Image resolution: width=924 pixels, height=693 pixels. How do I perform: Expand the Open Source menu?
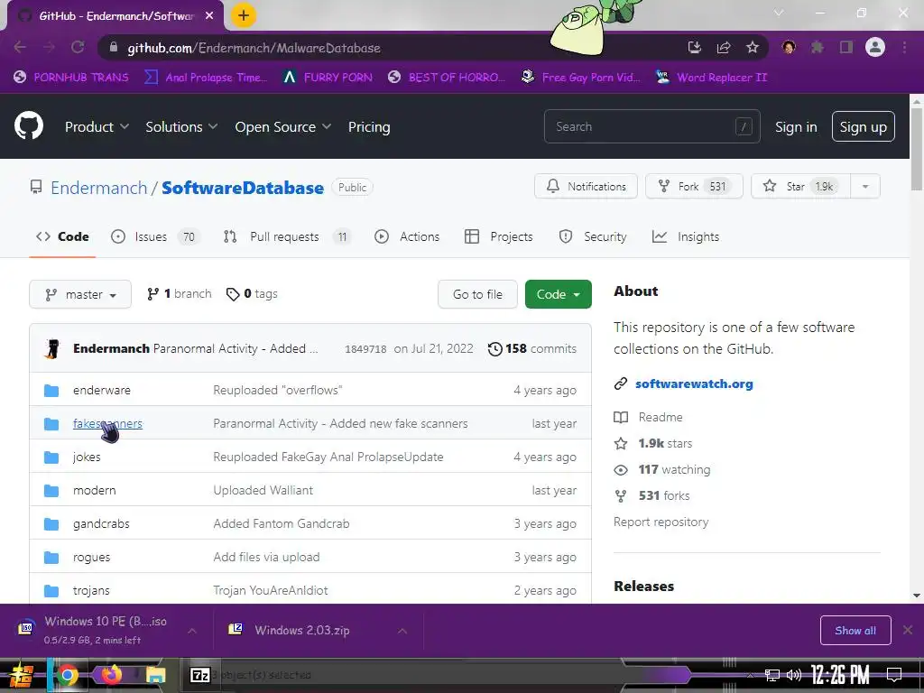tap(282, 126)
